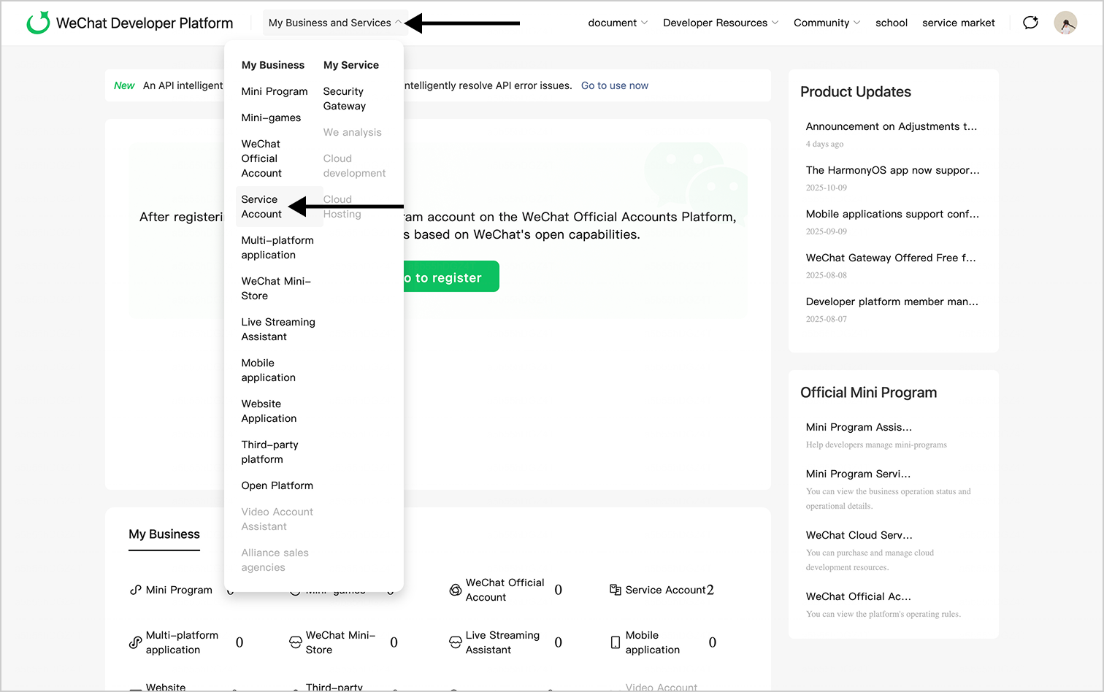
Task: Choose Security Gateway under My Service
Action: coord(344,99)
